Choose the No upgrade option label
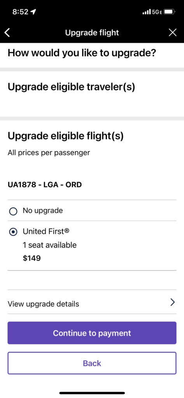 (43, 210)
